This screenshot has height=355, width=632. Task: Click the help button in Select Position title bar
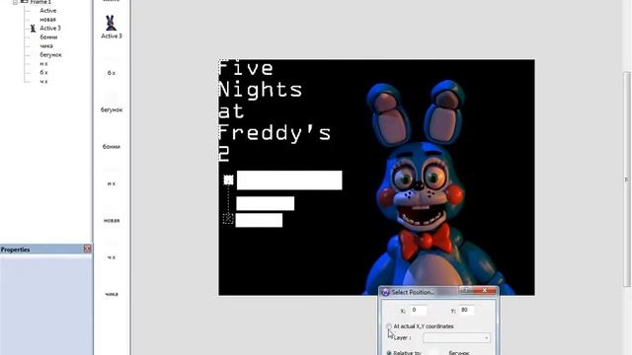pyautogui.click(x=466, y=291)
